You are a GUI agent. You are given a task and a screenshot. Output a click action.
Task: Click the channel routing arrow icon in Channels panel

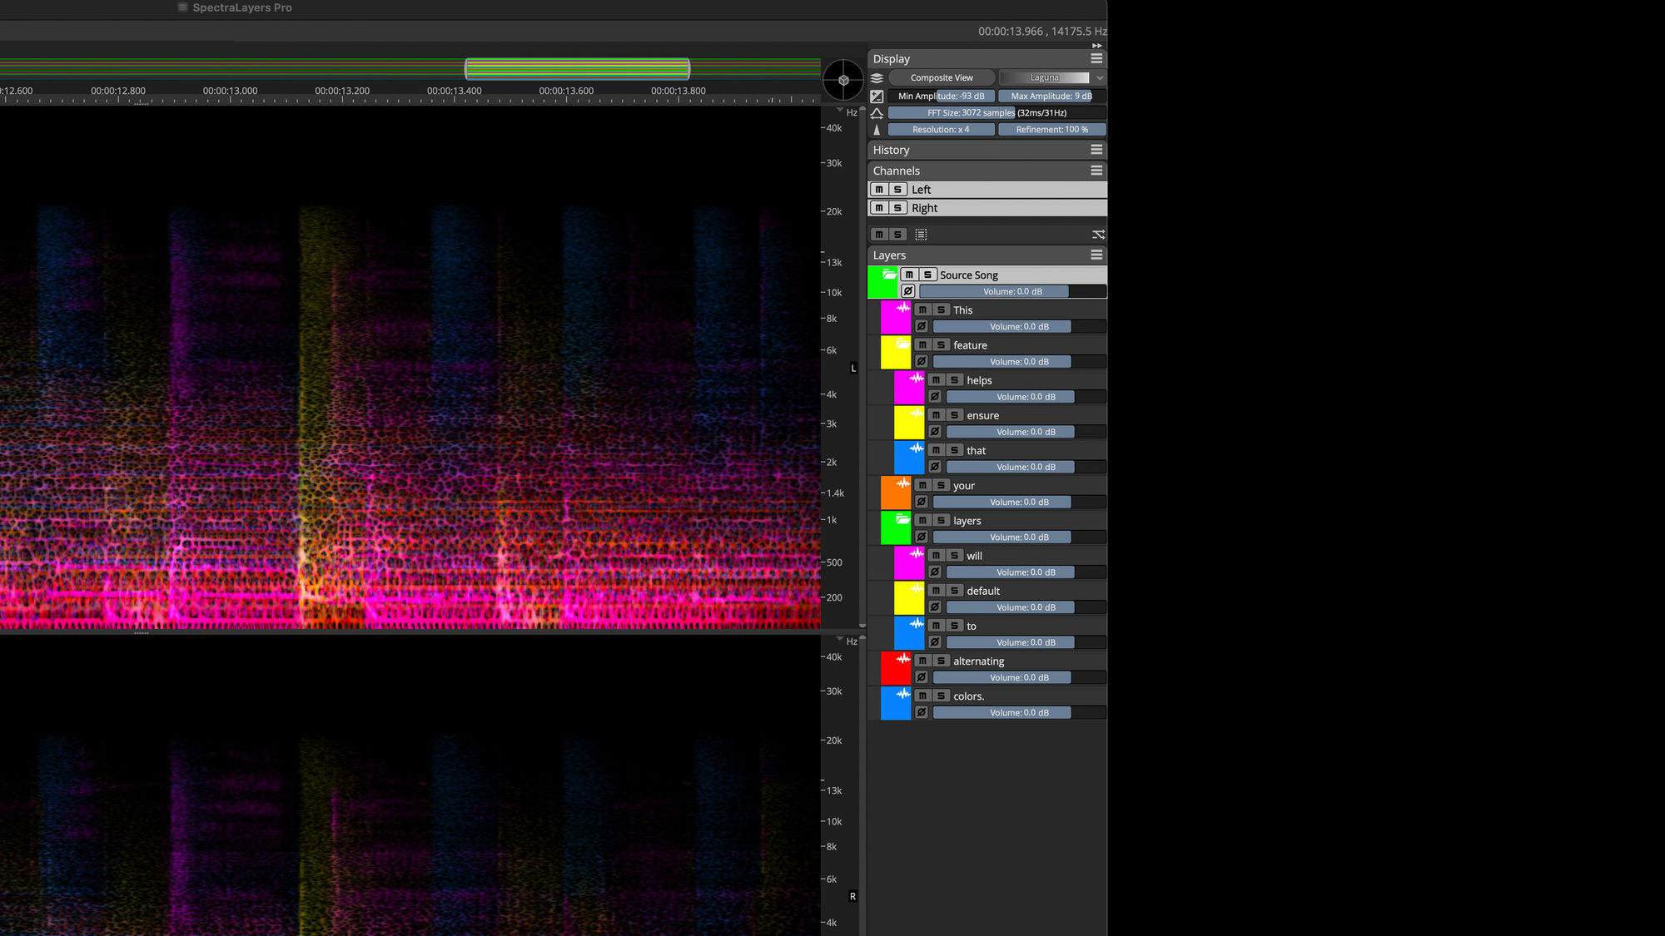(1099, 234)
